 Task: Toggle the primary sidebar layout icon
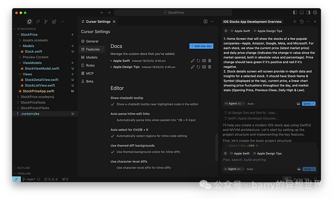(x=295, y=12)
